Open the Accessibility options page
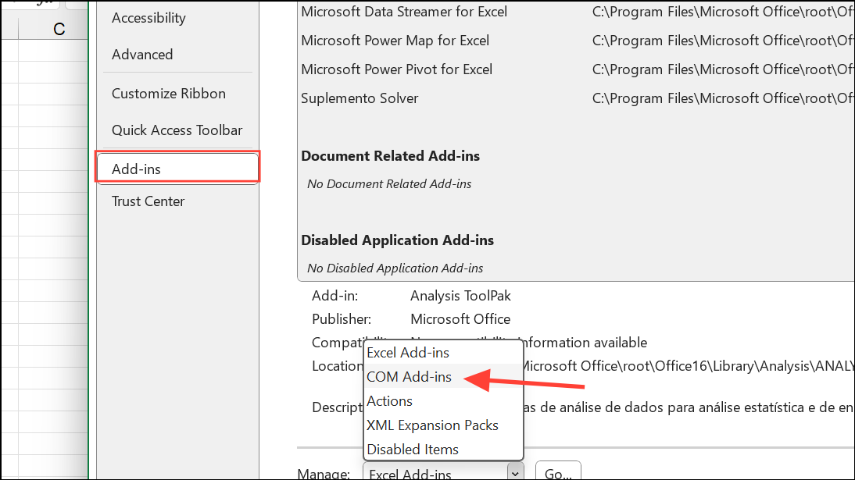 pos(148,17)
